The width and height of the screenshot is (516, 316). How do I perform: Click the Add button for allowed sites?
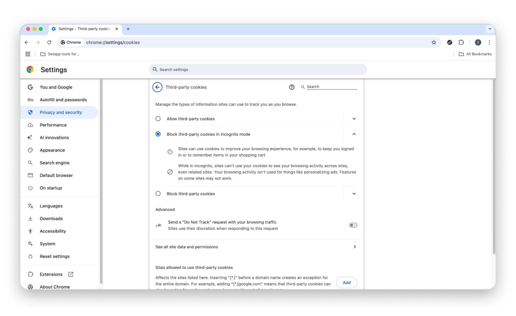[x=346, y=283]
